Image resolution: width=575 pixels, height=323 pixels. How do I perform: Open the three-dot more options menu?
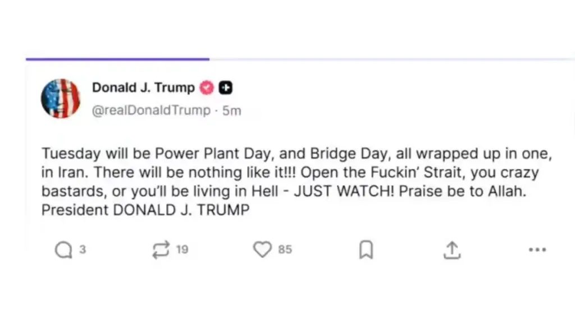pyautogui.click(x=537, y=250)
